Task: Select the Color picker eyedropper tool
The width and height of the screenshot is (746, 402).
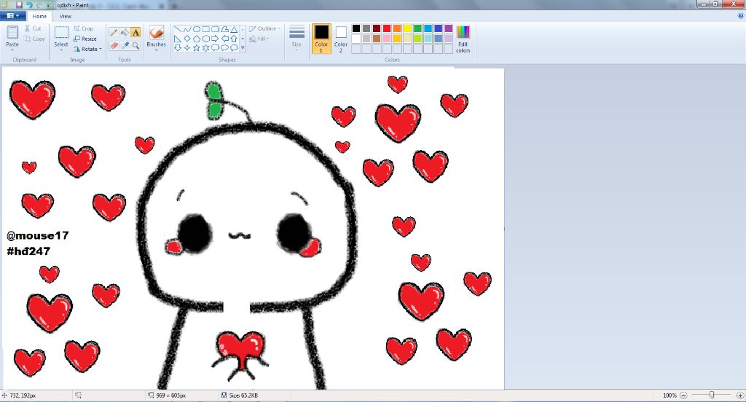Action: tap(125, 45)
